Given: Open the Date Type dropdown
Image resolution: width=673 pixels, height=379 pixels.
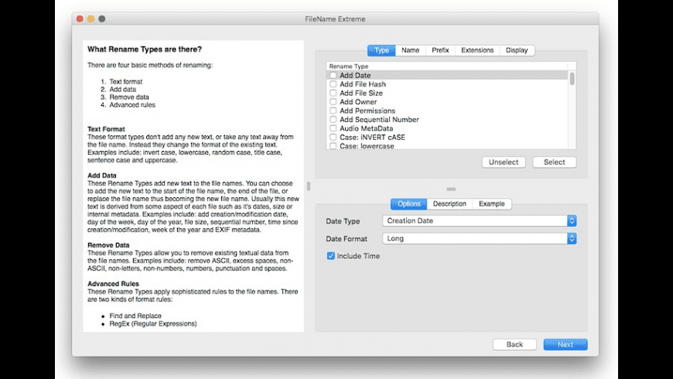Looking at the screenshot, I should [x=479, y=220].
